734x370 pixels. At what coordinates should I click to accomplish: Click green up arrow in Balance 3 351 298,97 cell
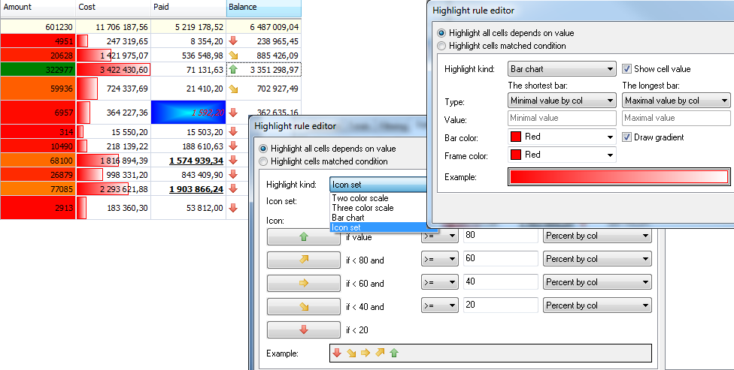point(233,69)
